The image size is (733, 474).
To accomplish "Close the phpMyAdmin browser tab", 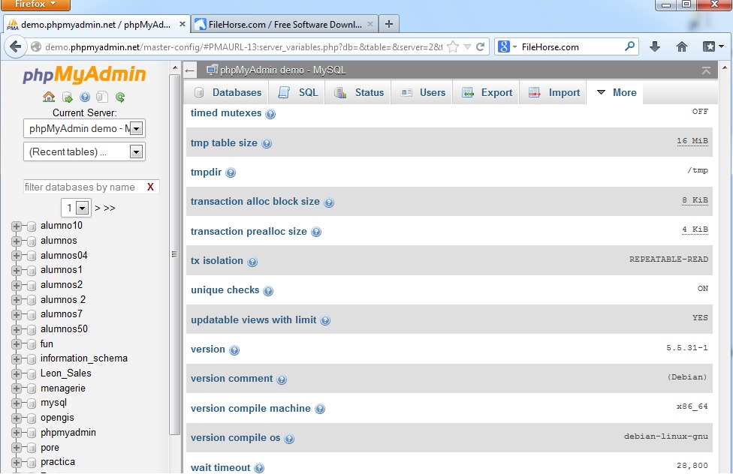I will click(x=182, y=24).
